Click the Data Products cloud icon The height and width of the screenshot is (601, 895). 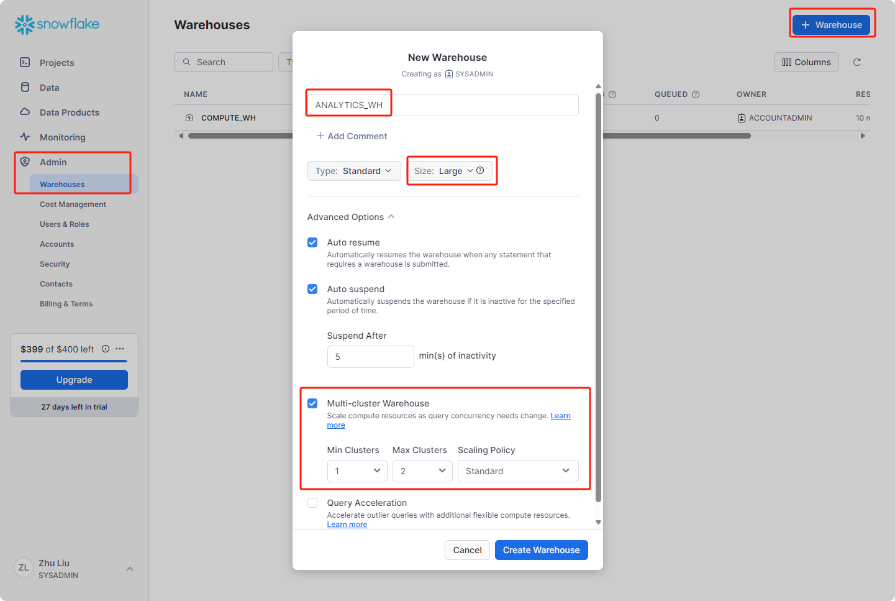pos(25,112)
